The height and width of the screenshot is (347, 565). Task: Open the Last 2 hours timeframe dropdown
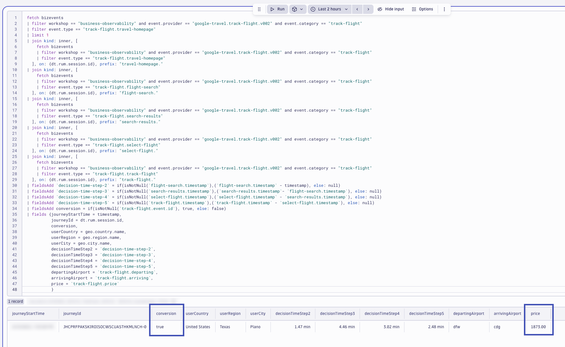coord(329,9)
